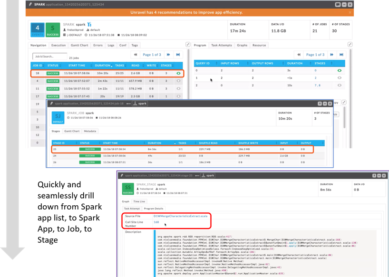Click the last-page skip icon in jobs pagination

click(177, 55)
